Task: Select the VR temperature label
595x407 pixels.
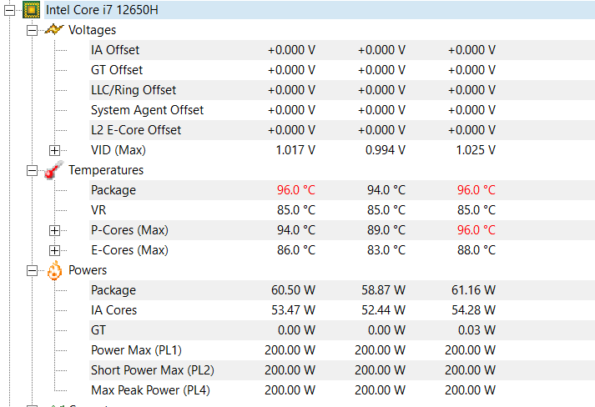Action: coord(98,210)
